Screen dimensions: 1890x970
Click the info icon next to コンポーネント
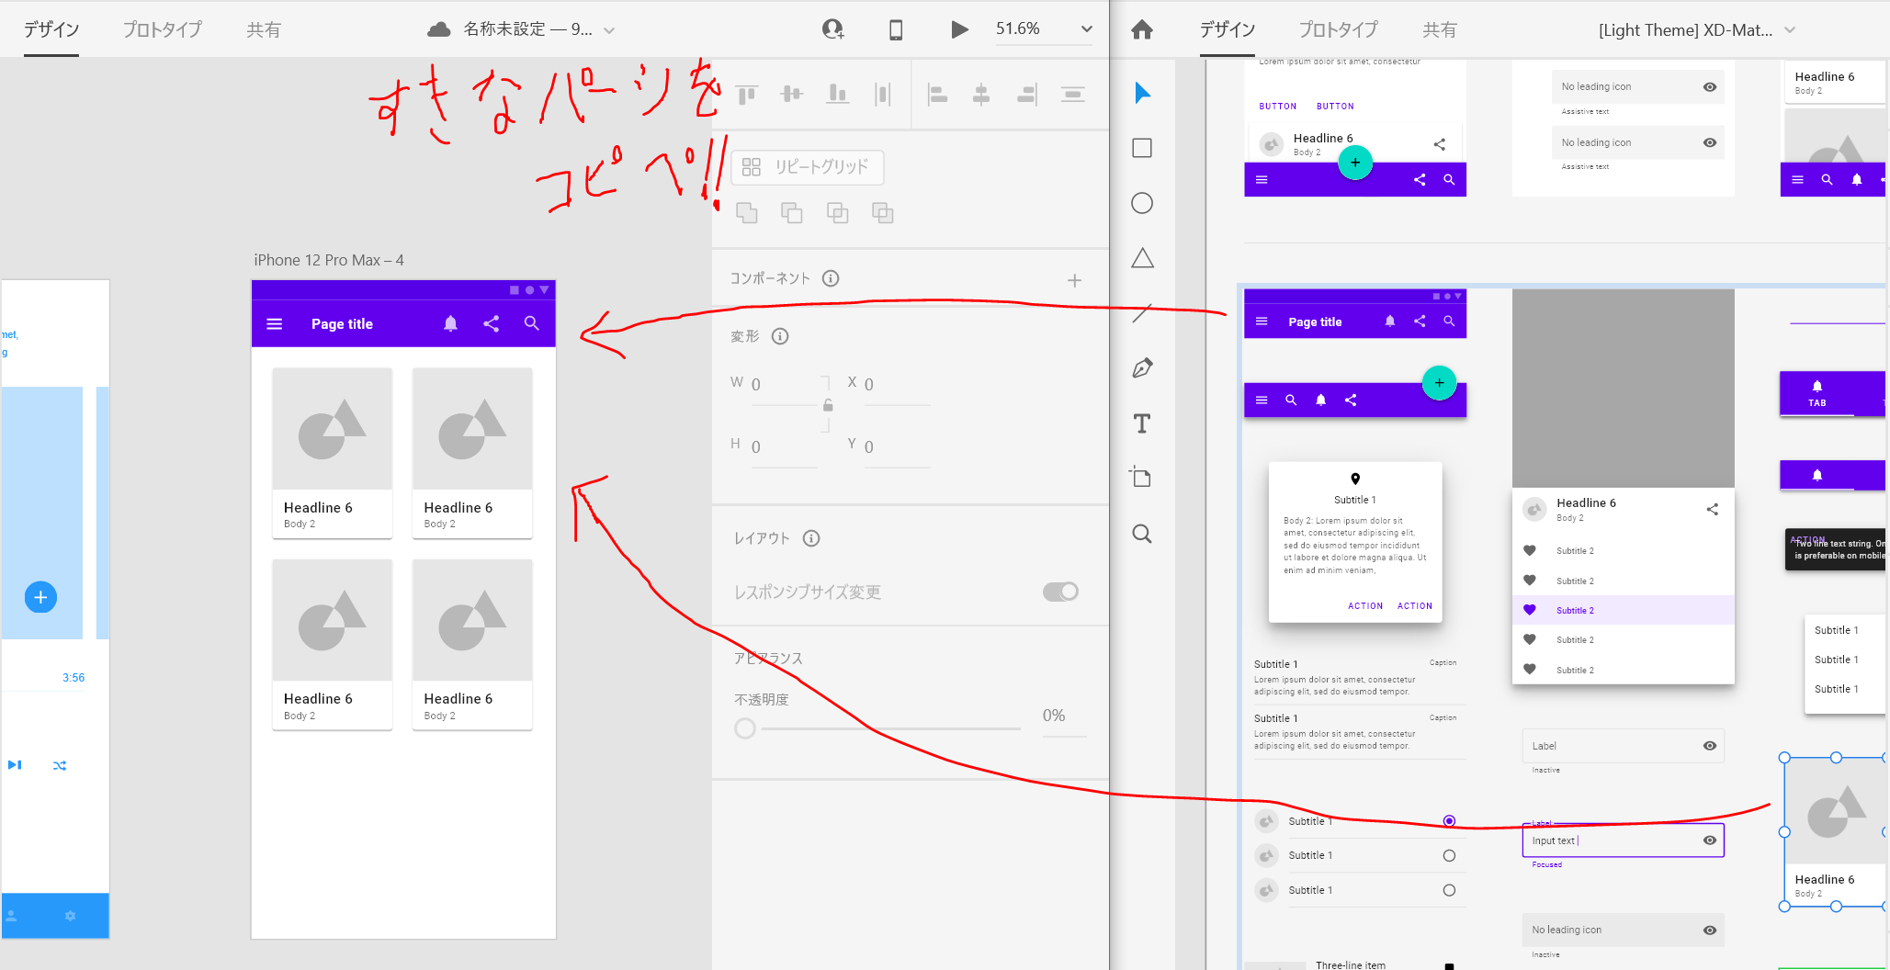tap(831, 278)
